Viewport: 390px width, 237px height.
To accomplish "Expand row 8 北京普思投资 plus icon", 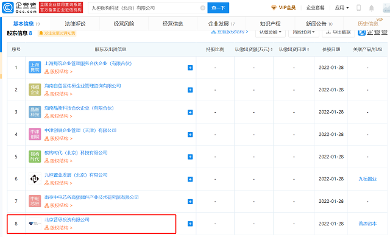I will [190, 224].
